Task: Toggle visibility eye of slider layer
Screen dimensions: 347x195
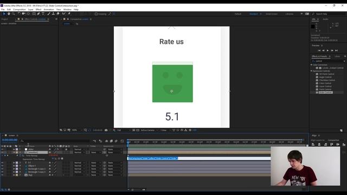Action: coord(2,149)
